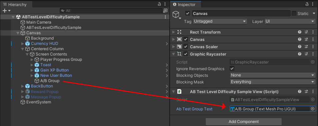Collapse AB Test Level Difficulty Sample View component
The width and height of the screenshot is (318, 126).
(173, 92)
